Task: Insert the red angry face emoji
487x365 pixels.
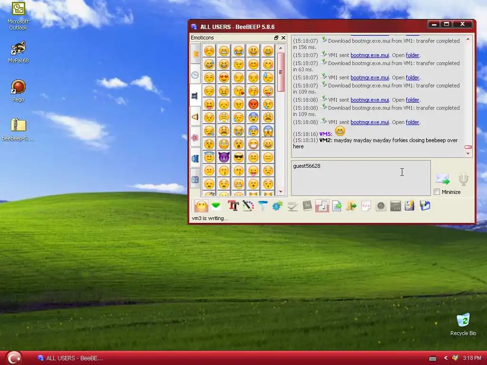Action: (253, 104)
